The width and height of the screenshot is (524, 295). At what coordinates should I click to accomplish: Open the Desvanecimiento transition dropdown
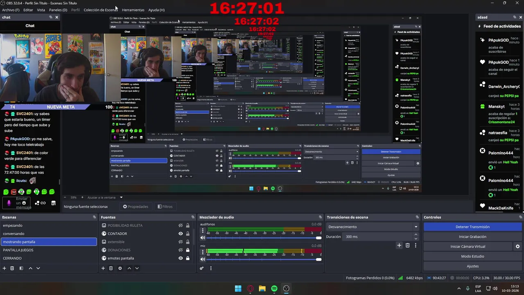pos(372,227)
